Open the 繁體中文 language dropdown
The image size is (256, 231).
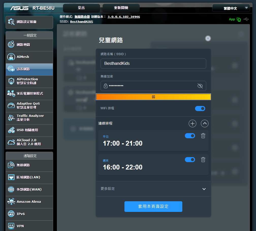point(231,8)
